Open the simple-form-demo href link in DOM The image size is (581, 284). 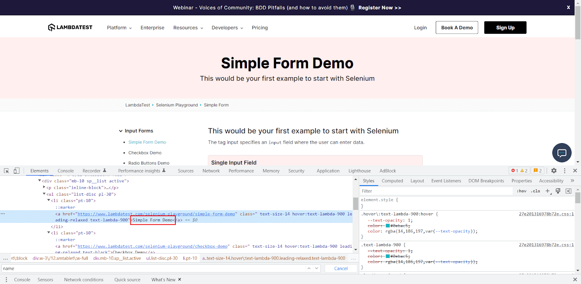[156, 214]
